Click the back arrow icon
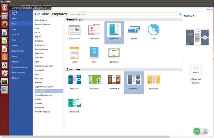The width and height of the screenshot is (214, 138). [14, 12]
